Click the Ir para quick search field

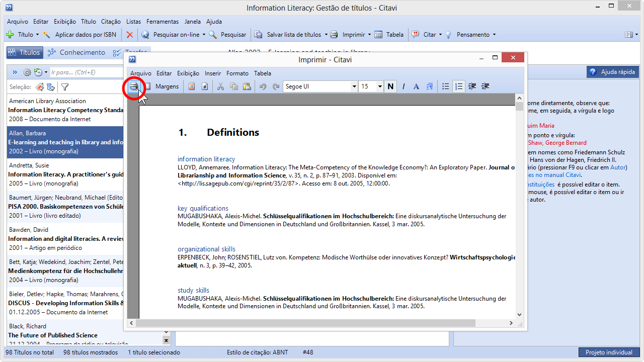pyautogui.click(x=86, y=72)
